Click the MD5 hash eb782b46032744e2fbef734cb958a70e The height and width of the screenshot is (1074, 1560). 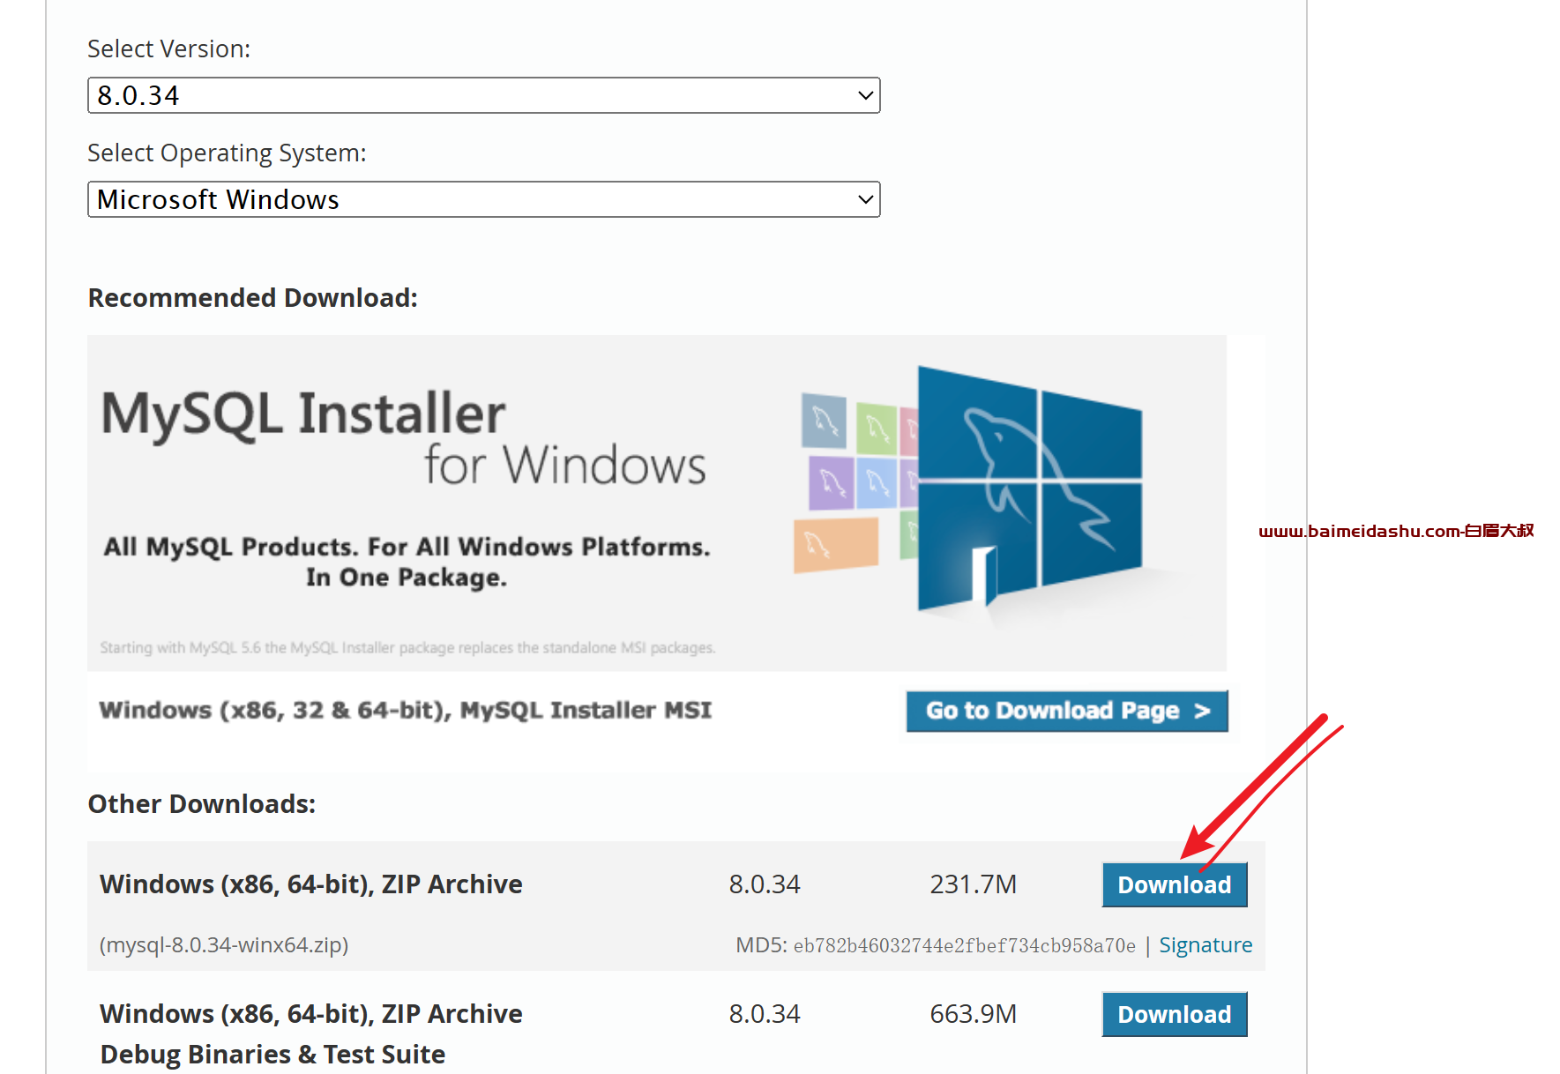pos(964,946)
